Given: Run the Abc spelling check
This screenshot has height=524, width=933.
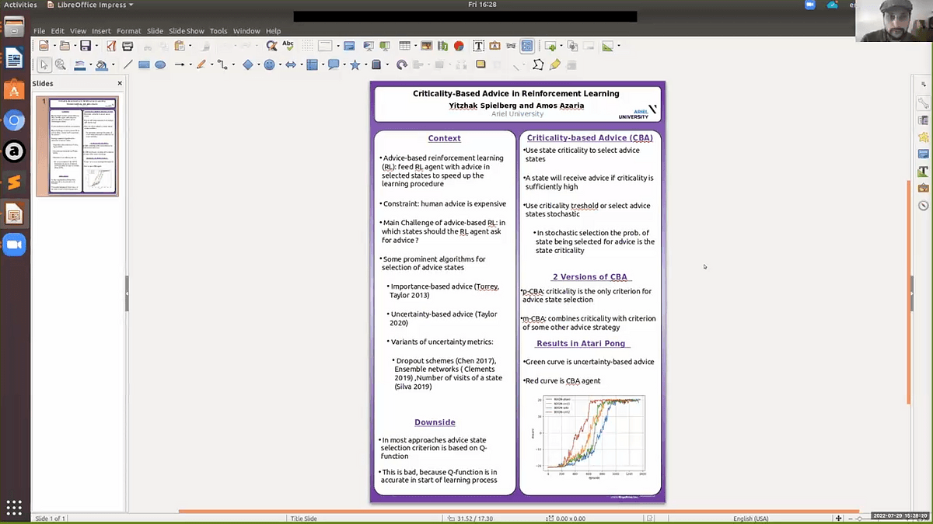Looking at the screenshot, I should click(288, 46).
